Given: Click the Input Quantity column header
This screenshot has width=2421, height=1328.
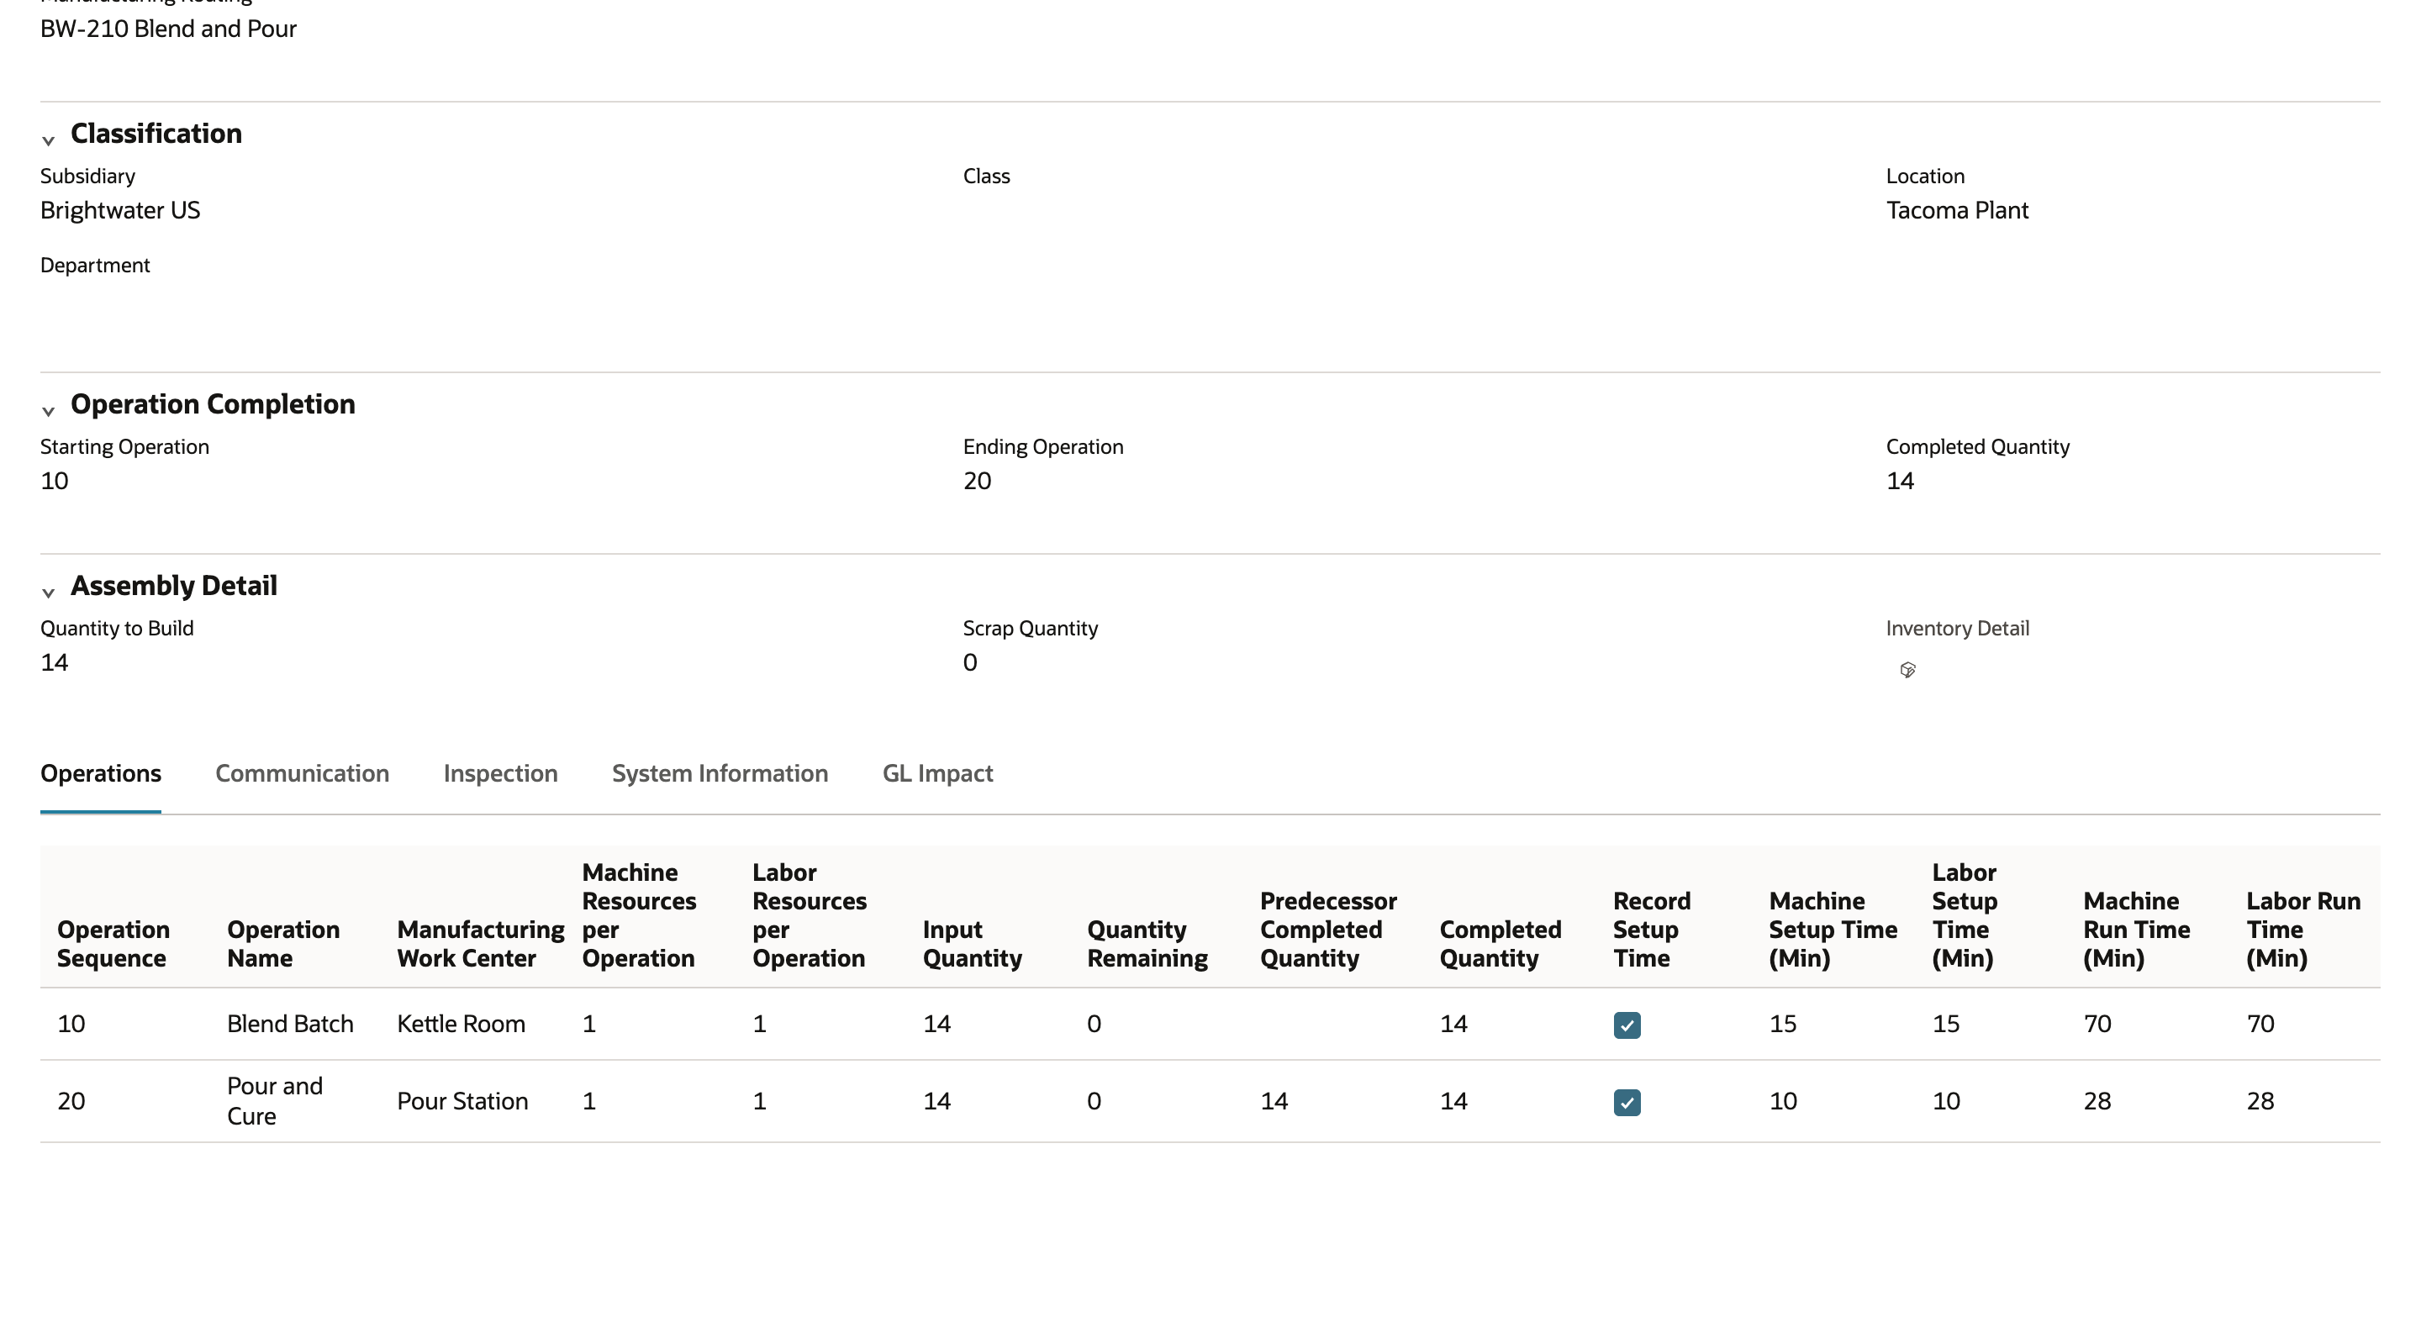Looking at the screenshot, I should (x=972, y=944).
